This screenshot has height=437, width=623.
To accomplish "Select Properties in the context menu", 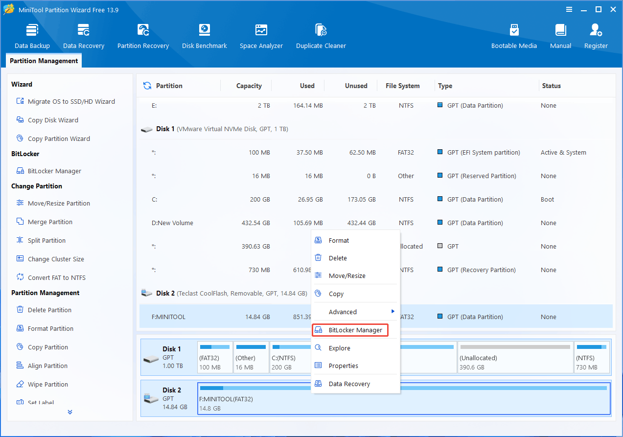I will [x=356, y=366].
